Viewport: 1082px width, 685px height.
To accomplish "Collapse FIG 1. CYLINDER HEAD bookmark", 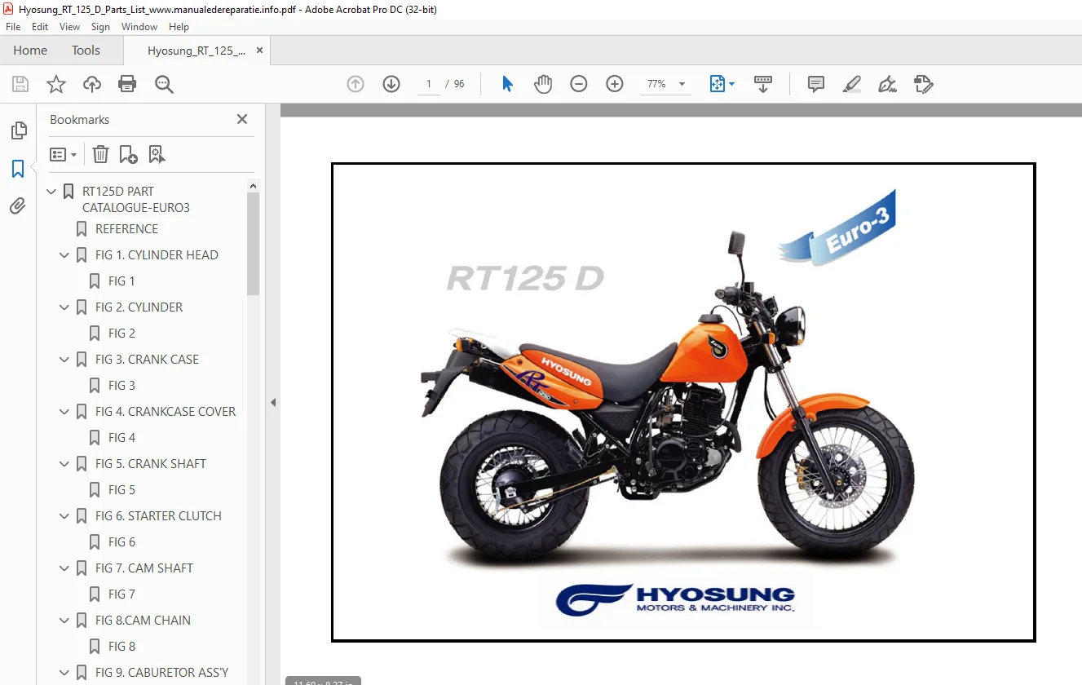I will coord(65,255).
